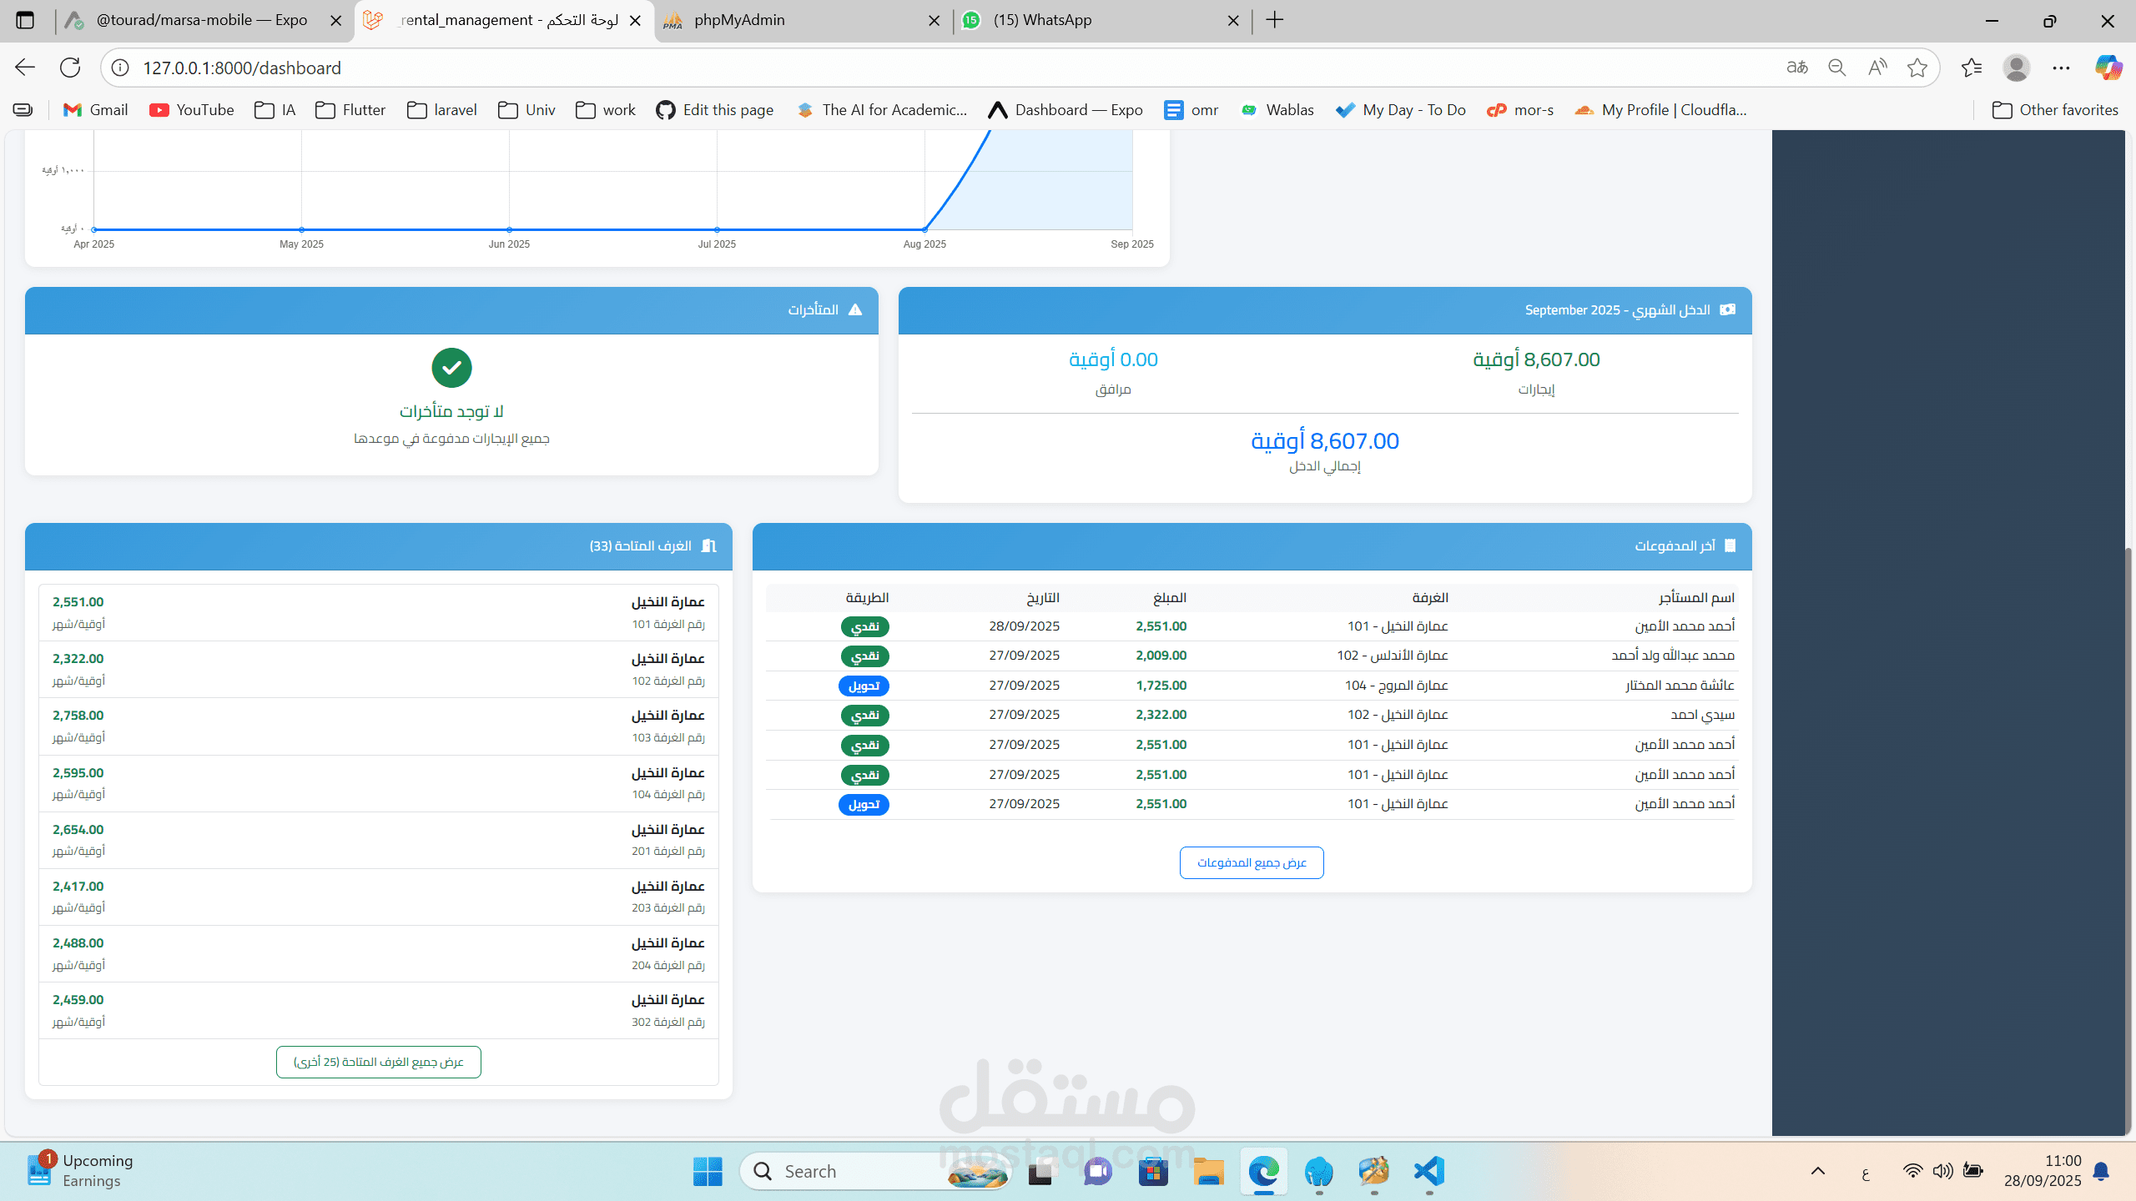
Task: Click the Aug 2025 chart data point
Action: 924,229
